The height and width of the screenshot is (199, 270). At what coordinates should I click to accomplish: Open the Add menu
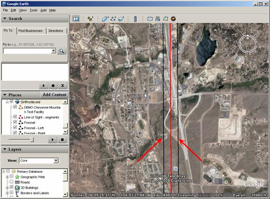pyautogui.click(x=44, y=10)
